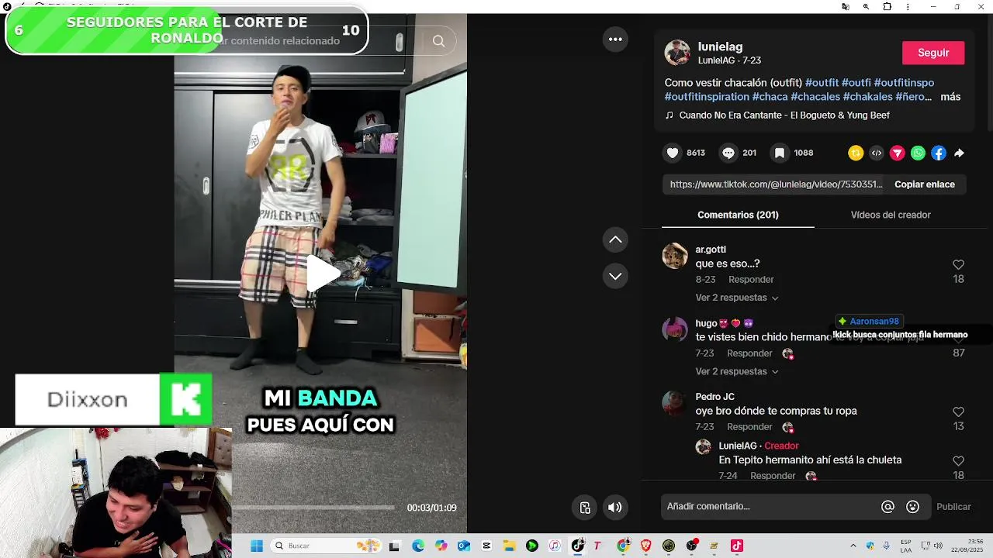Reply to ar.gotti's comment
The image size is (993, 558).
pyautogui.click(x=751, y=279)
